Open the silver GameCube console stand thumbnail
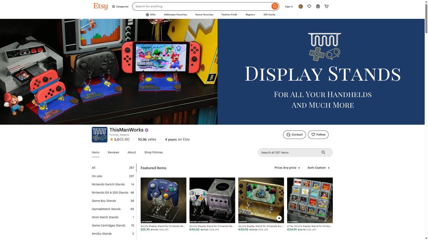The height and width of the screenshot is (240, 428). [x=212, y=200]
